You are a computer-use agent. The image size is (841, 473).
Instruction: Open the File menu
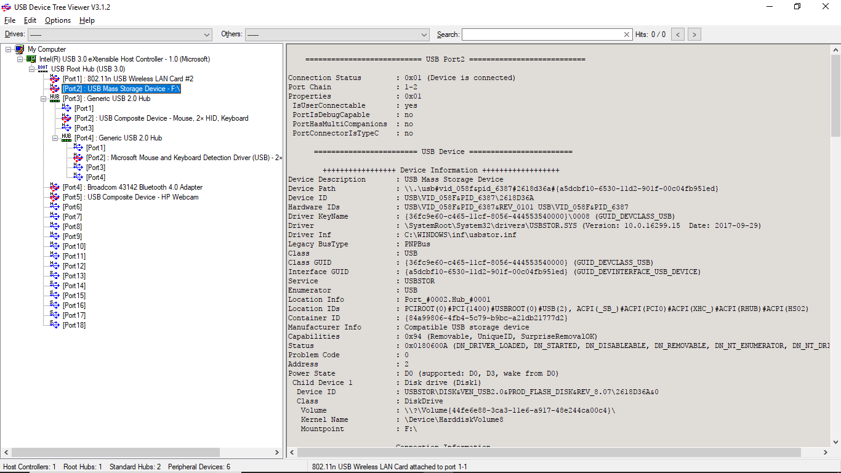[x=10, y=20]
